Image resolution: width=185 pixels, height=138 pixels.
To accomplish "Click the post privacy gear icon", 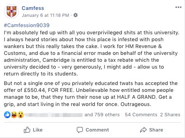I will click(76, 15).
